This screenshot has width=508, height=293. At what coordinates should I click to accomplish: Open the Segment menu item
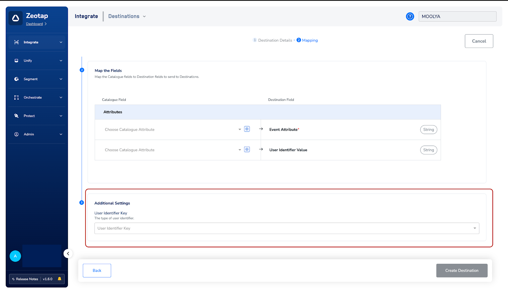37,79
